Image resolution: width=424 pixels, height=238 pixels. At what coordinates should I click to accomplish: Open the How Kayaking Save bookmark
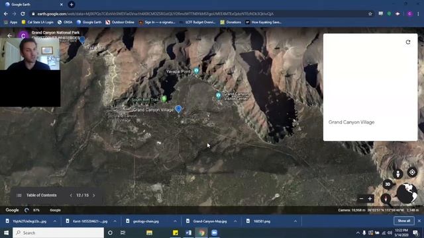click(264, 22)
